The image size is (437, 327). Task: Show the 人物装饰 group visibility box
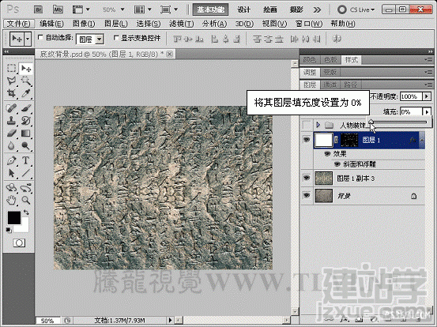click(x=307, y=125)
